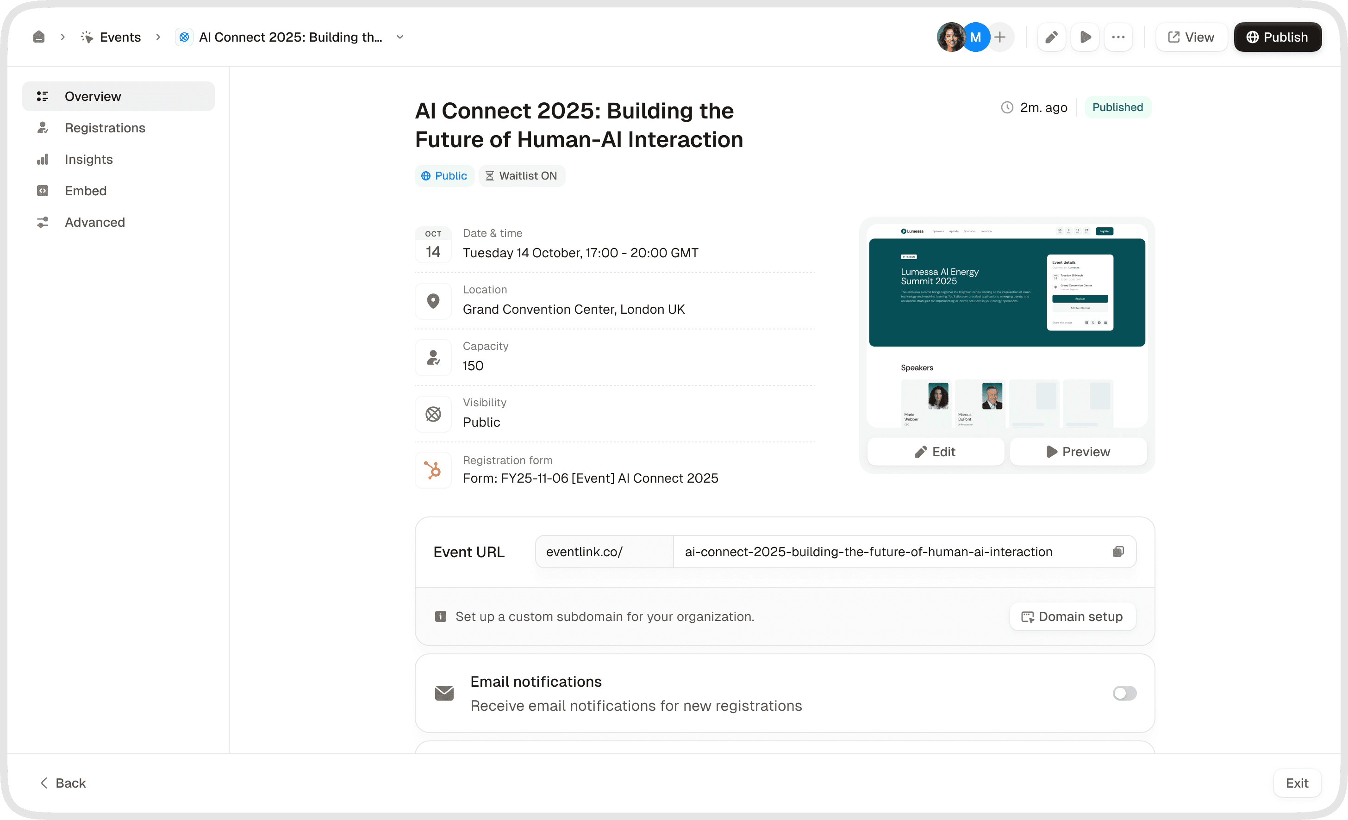1348x820 pixels.
Task: Open the three-dots more options menu
Action: point(1118,37)
